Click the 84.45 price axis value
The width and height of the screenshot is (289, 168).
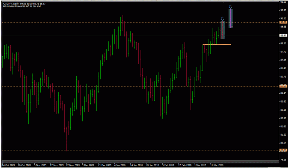(283, 93)
